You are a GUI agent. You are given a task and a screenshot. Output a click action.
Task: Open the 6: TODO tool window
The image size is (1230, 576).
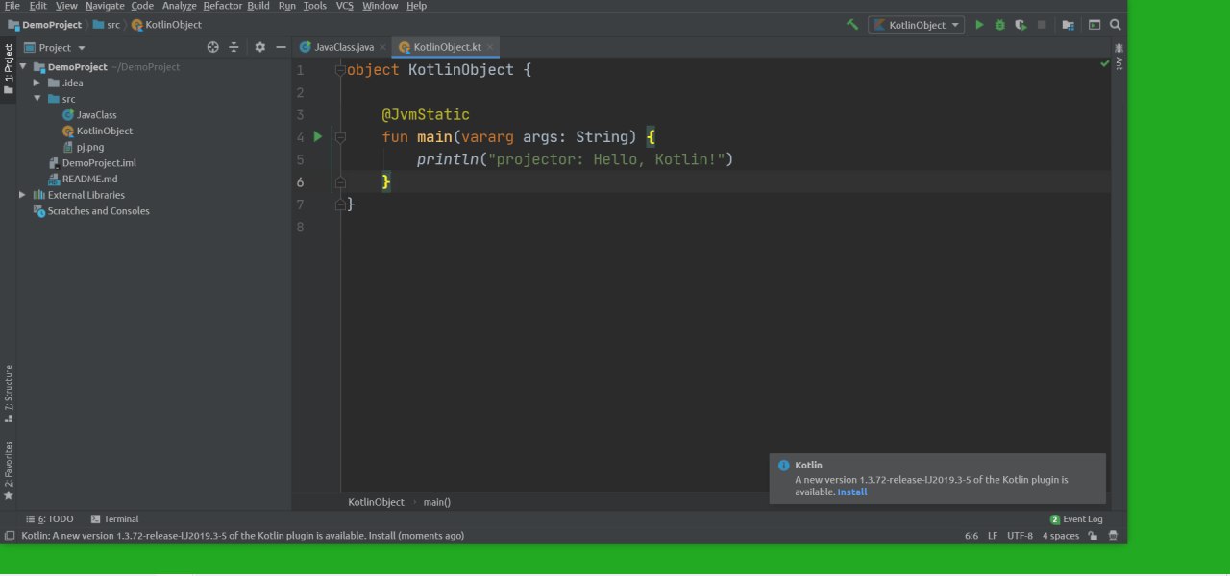click(49, 519)
